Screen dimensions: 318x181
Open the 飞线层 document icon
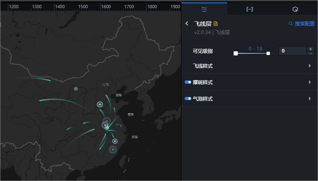coord(216,24)
